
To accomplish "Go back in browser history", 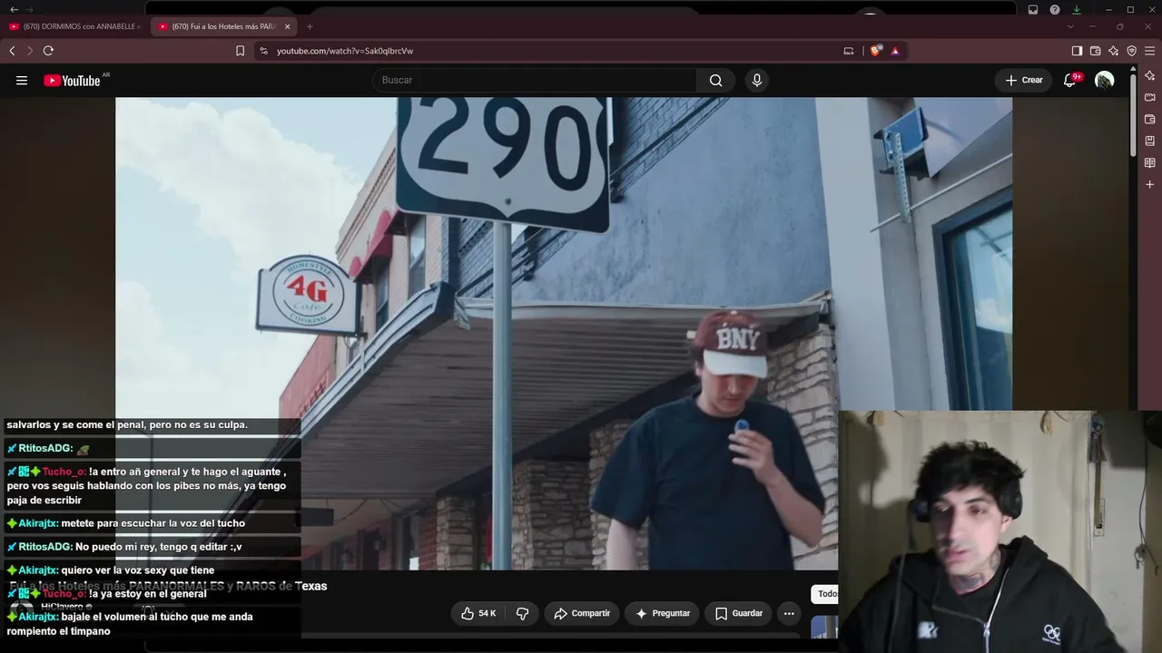I will 12,51.
